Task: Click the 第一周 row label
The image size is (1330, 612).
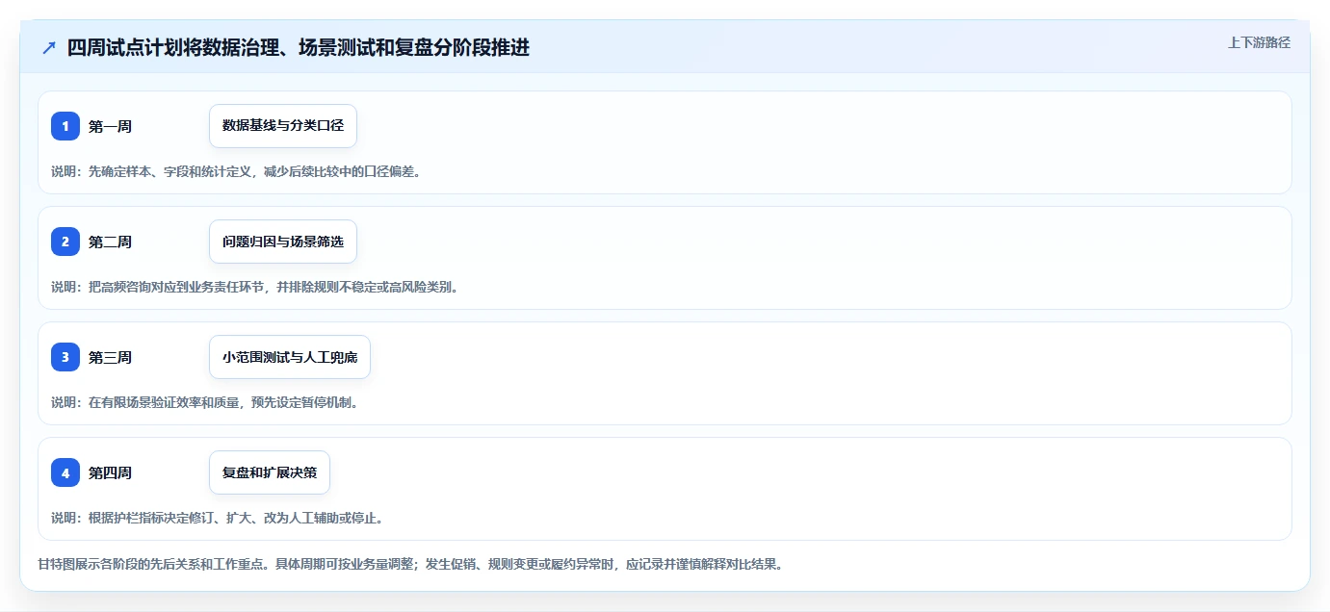Action: pos(110,126)
